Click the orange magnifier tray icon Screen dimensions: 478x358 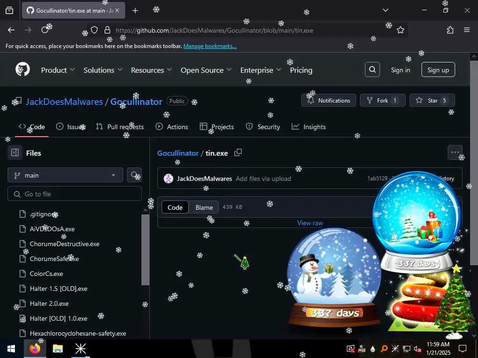point(384,349)
